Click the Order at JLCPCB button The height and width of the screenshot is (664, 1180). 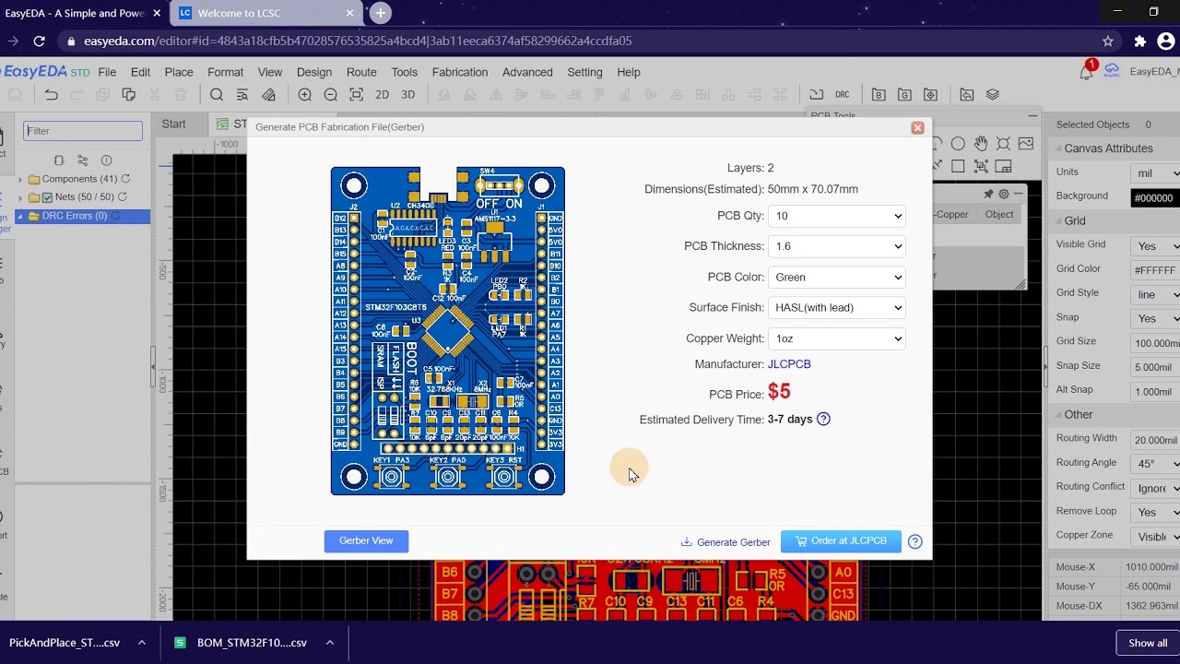(841, 541)
